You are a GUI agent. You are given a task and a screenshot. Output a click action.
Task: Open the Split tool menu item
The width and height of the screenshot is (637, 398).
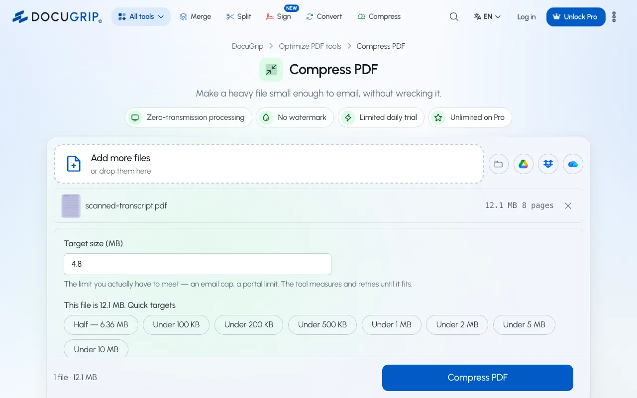(x=238, y=16)
